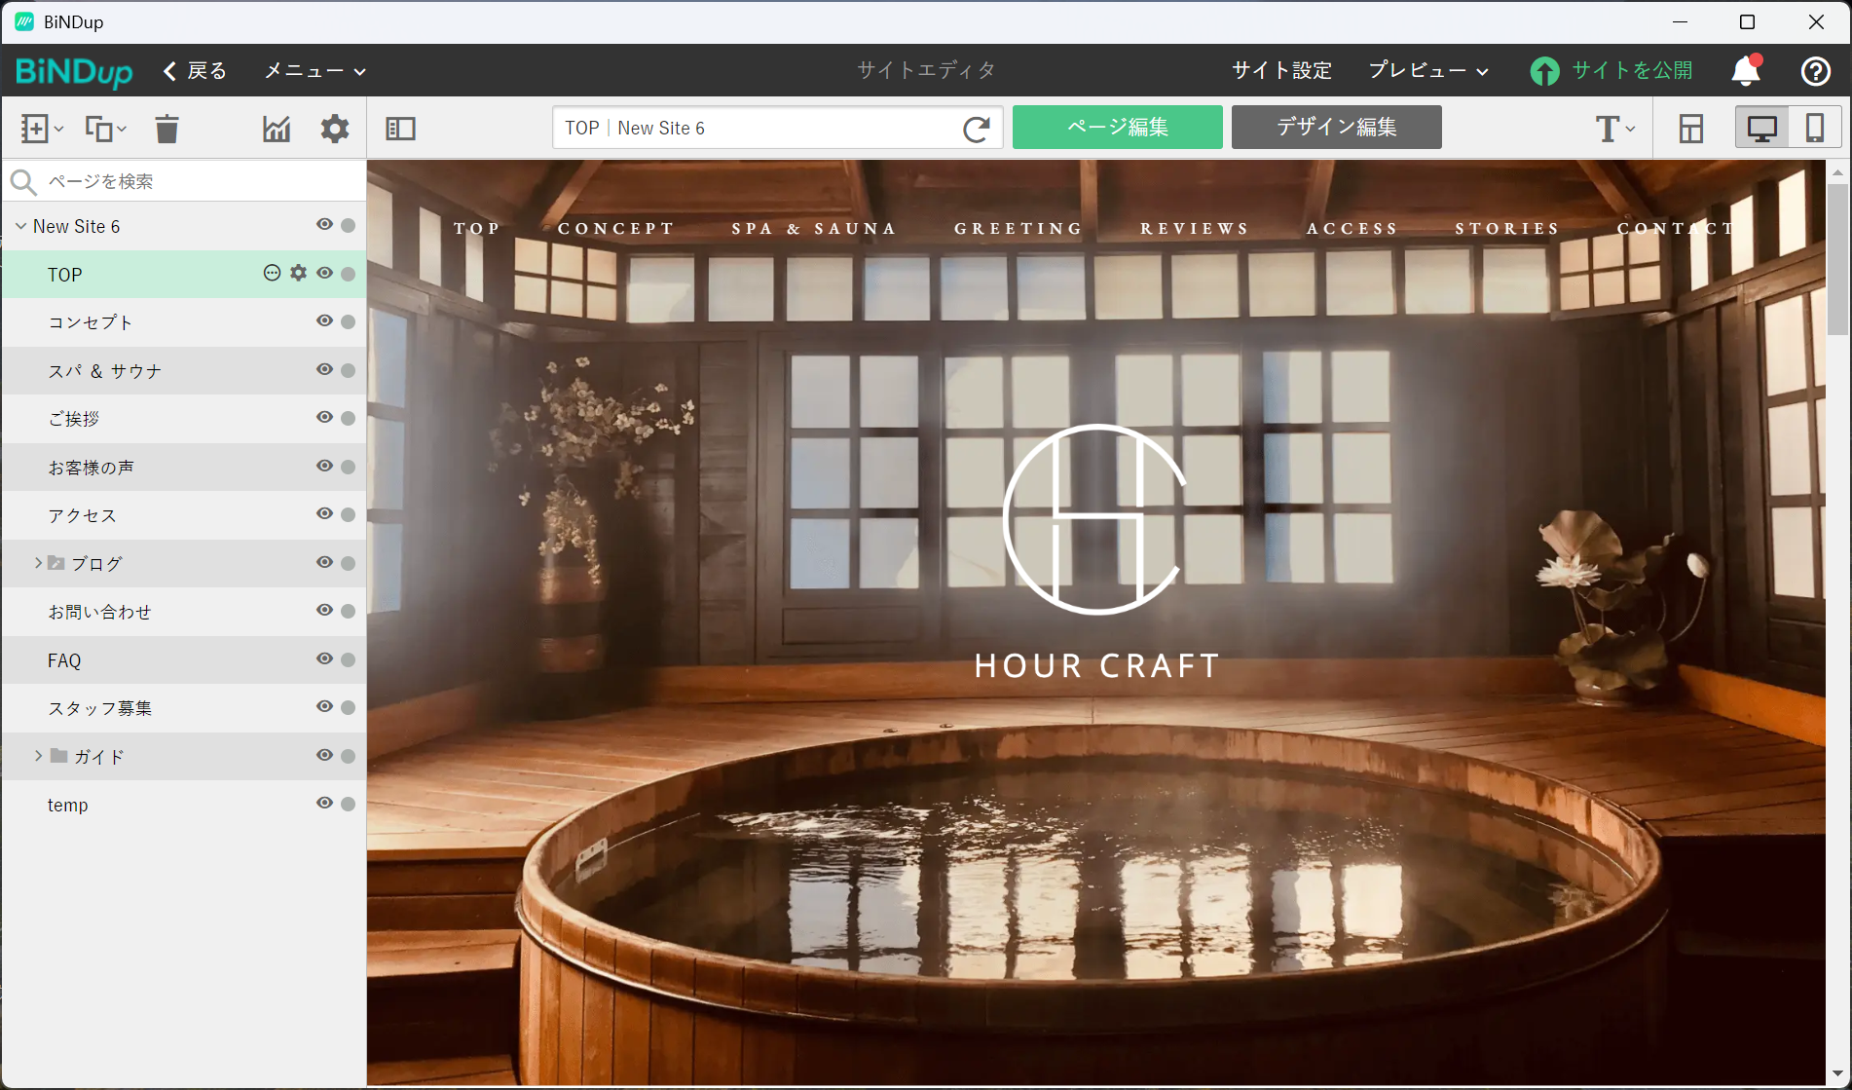This screenshot has height=1090, width=1852.
Task: Go back with 戻る button
Action: [196, 71]
